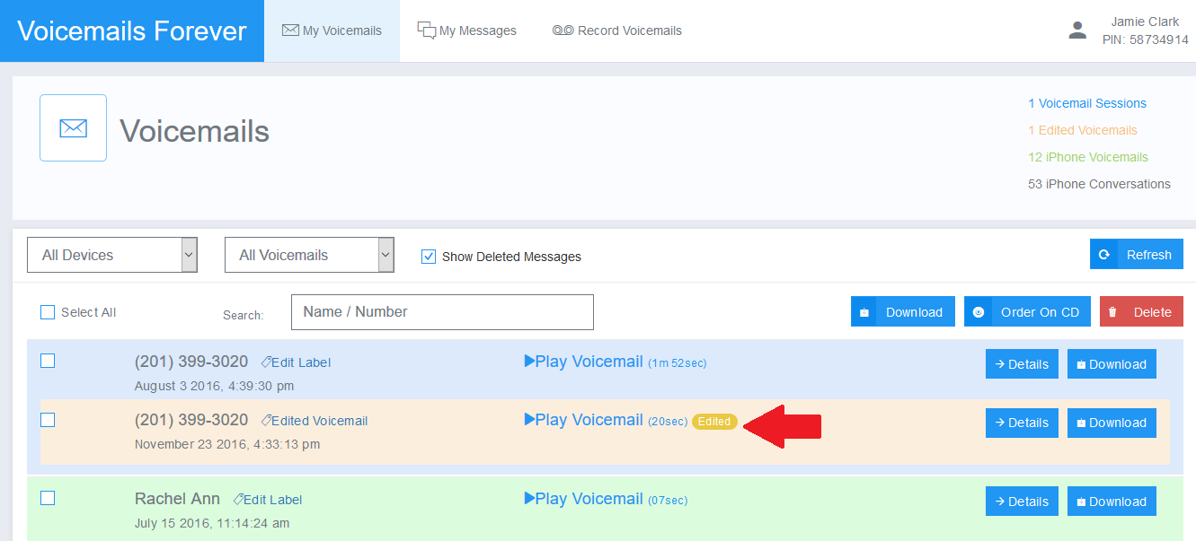Click the envelope Voicemails icon beside heading

tap(73, 128)
